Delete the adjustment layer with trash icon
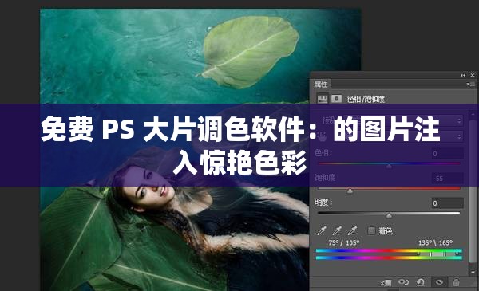The image size is (479, 291). point(456,282)
